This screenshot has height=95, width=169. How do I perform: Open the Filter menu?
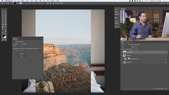coord(40,1)
